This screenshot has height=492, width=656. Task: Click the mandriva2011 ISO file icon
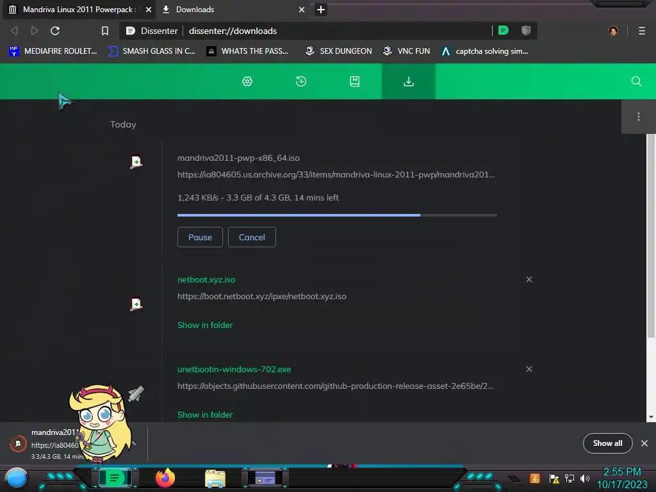click(x=136, y=161)
